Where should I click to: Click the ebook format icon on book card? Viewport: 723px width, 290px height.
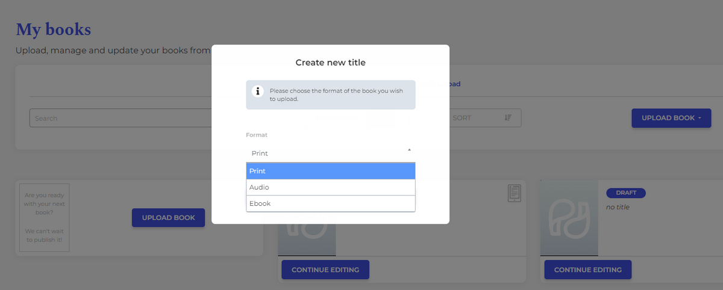514,193
